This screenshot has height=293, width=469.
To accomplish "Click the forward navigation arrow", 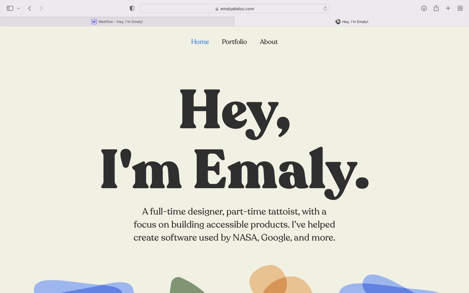I will pos(41,8).
